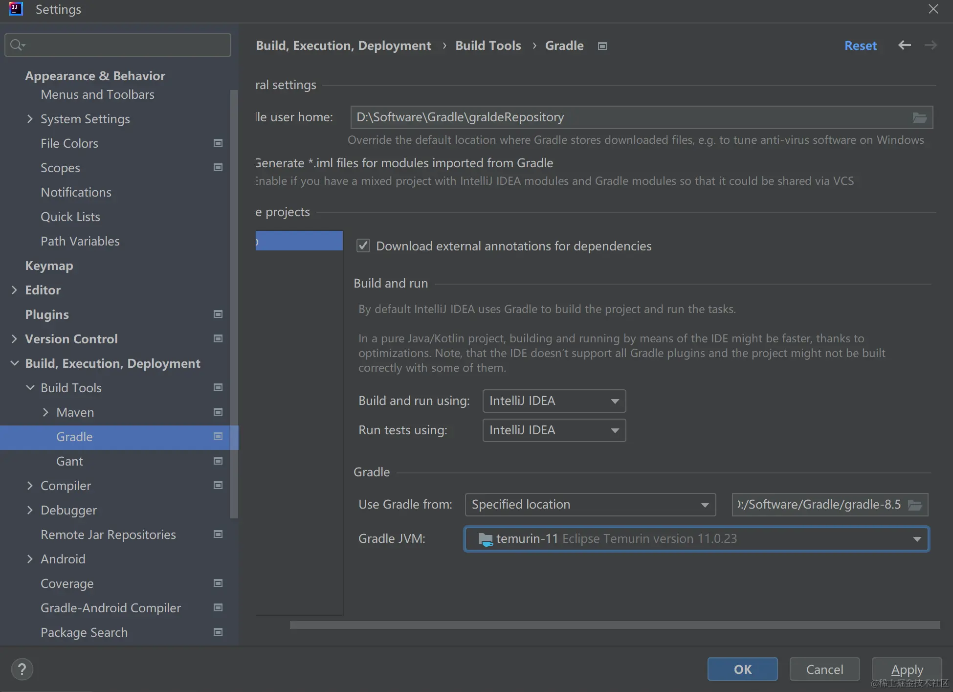Expand the Editor section

pyautogui.click(x=14, y=290)
